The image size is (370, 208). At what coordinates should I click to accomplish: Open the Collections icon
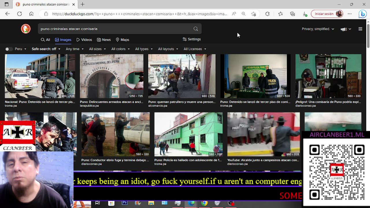pyautogui.click(x=293, y=14)
